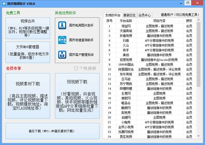Viewport: 205px width, 145px height.
Task: Click the 平台名称 column header
Action: click(x=126, y=21)
